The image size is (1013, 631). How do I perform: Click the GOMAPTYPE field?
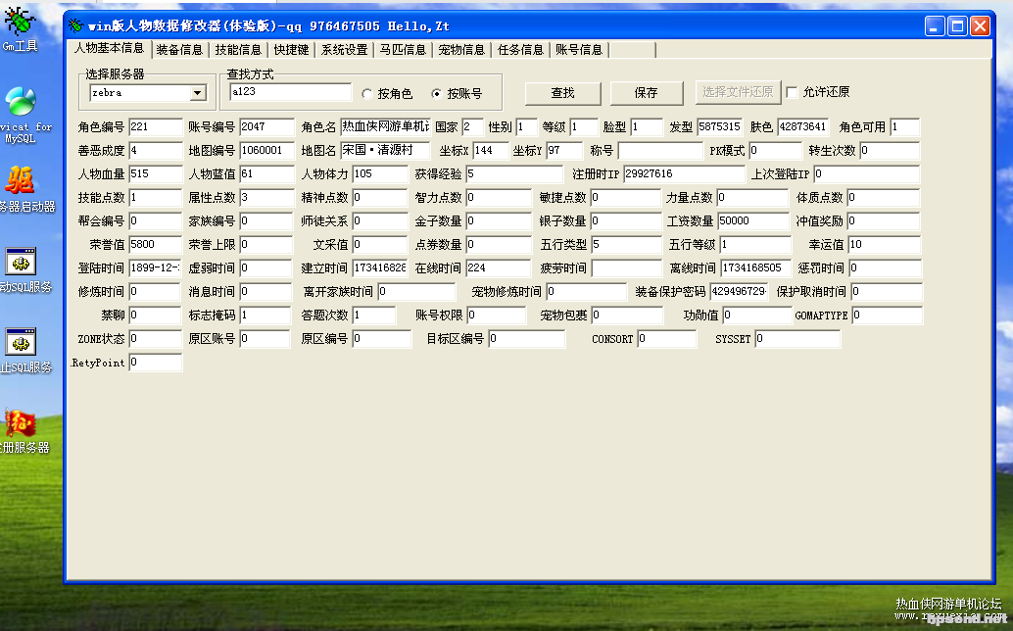[x=887, y=315]
